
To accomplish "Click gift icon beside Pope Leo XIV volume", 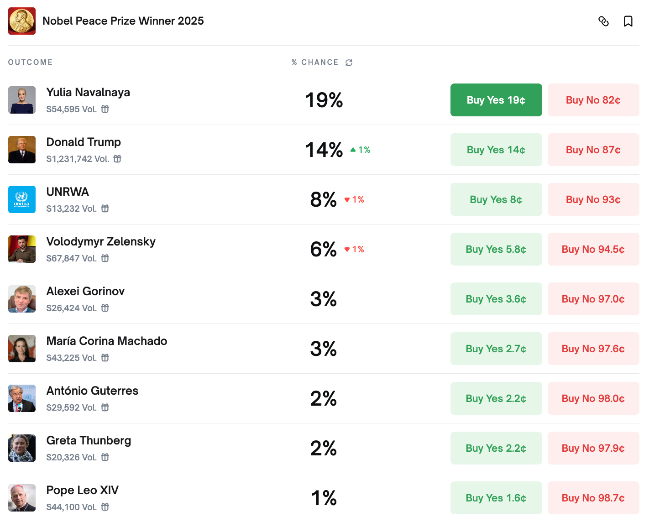I will (105, 507).
